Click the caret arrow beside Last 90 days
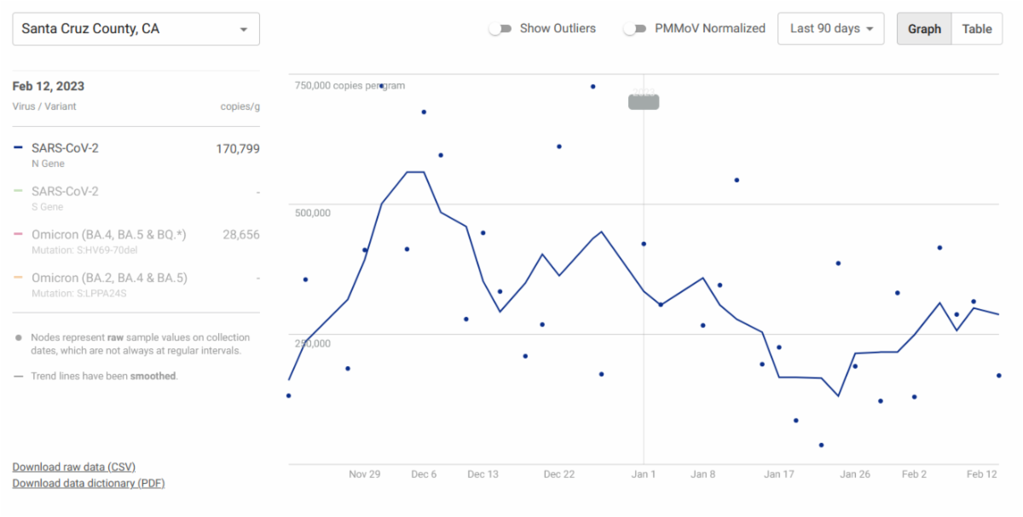The width and height of the screenshot is (1023, 517). (870, 30)
